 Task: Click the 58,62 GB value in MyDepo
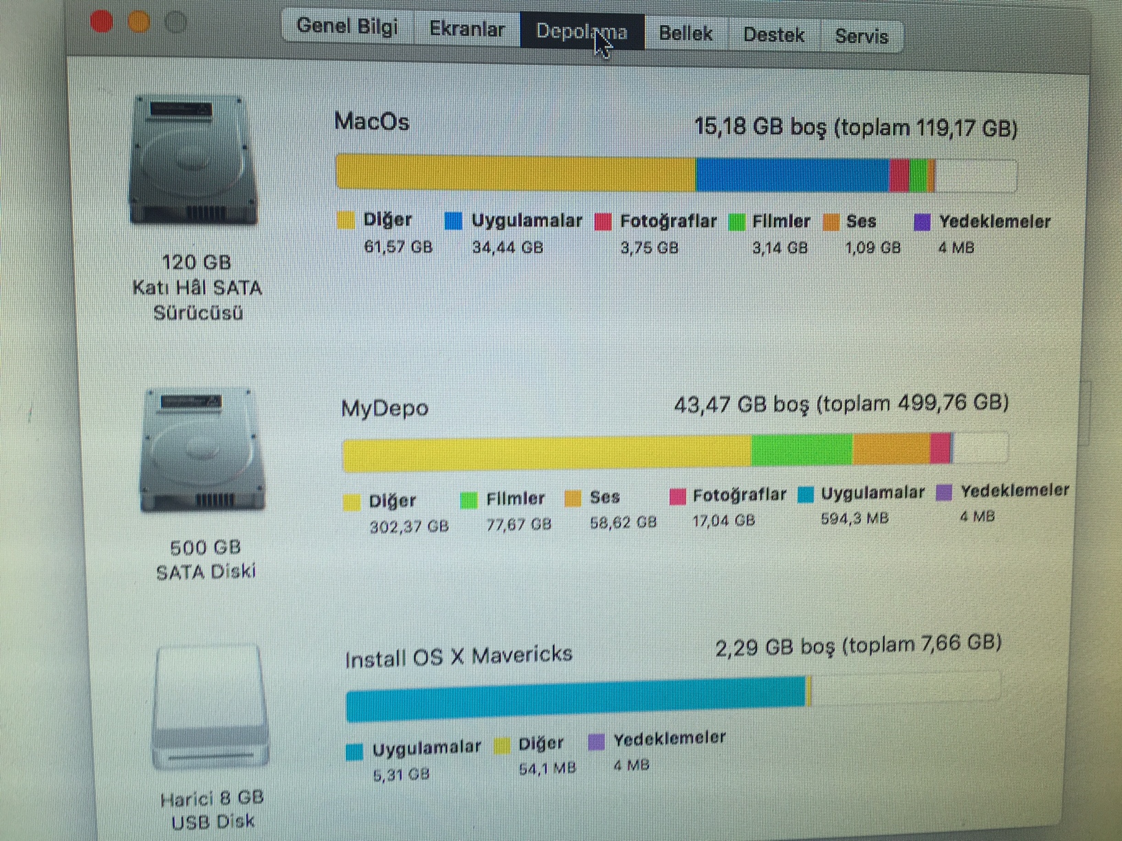coord(624,523)
